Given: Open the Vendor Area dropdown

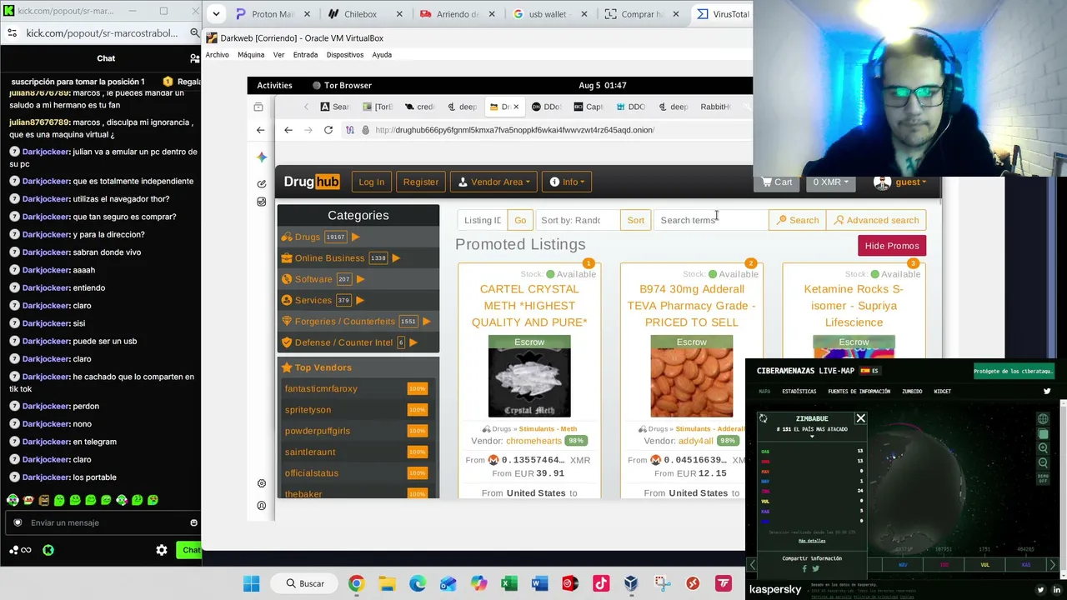Looking at the screenshot, I should (x=495, y=182).
